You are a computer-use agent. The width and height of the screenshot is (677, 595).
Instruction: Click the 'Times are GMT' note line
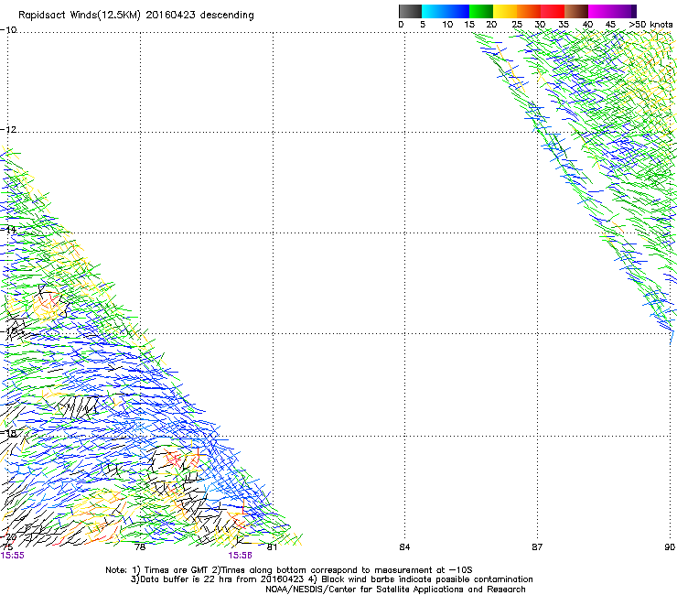tap(289, 570)
